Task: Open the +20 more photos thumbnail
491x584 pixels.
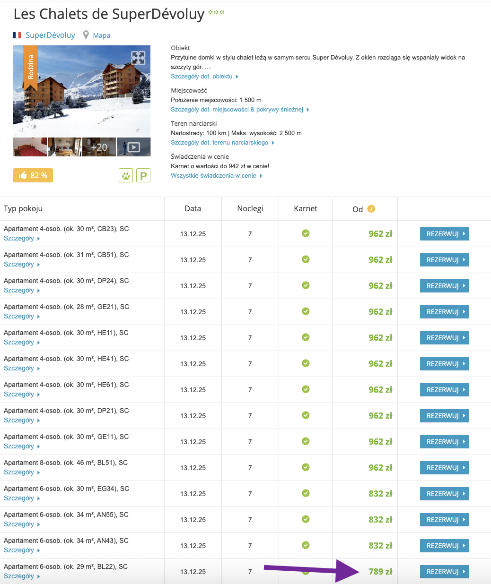Action: coord(99,147)
